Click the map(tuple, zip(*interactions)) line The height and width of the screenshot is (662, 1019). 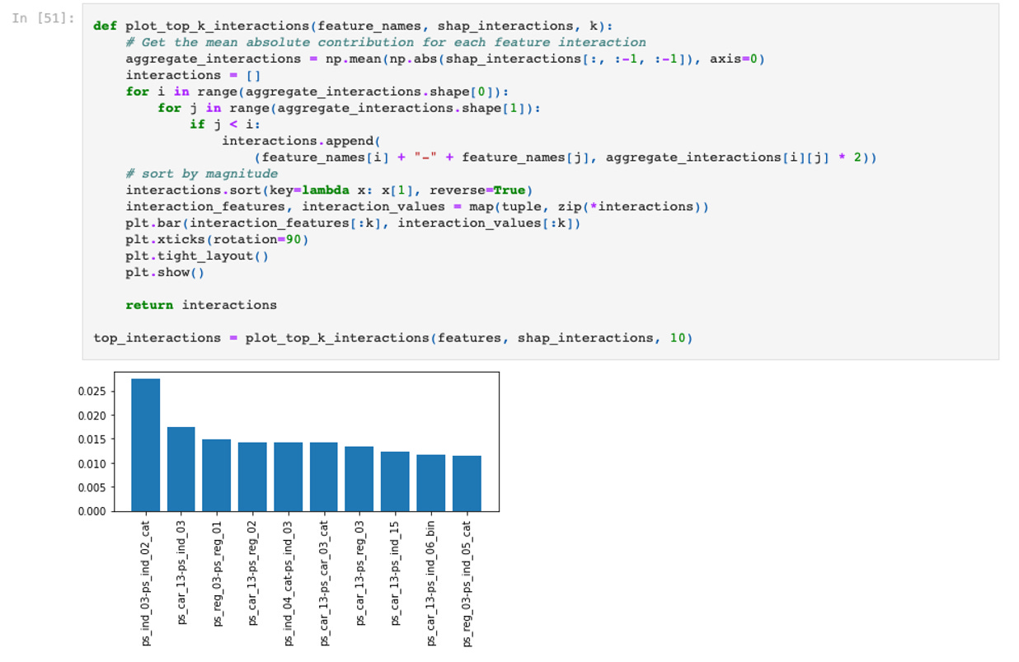tap(417, 207)
